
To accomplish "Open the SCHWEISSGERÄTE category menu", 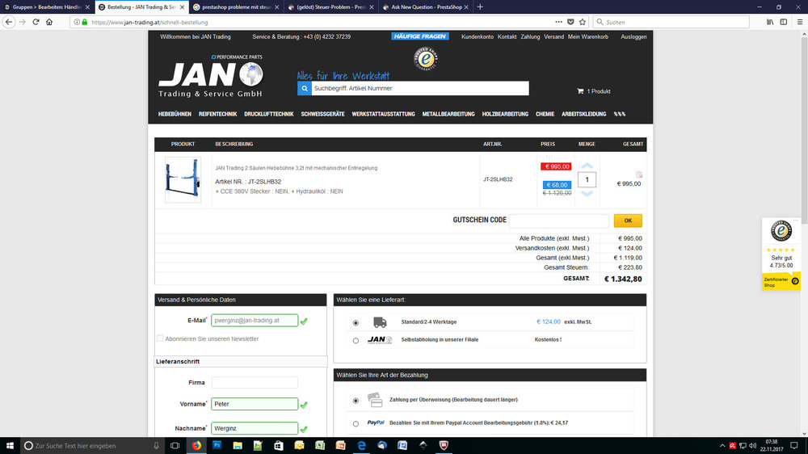I will click(x=322, y=114).
